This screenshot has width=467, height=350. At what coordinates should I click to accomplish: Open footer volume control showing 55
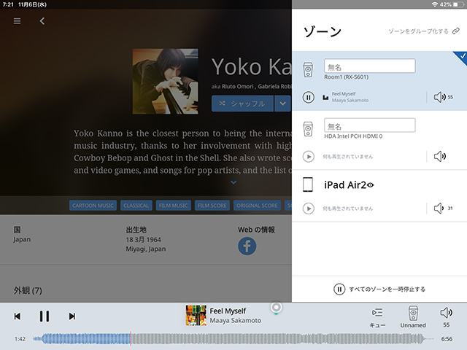click(x=446, y=317)
